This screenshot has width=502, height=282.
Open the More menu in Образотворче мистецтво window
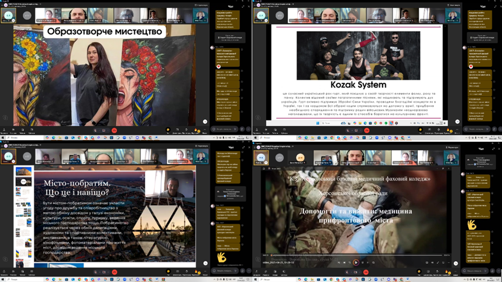click(x=205, y=130)
